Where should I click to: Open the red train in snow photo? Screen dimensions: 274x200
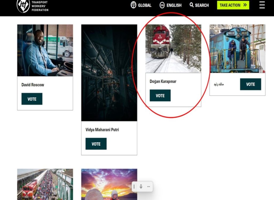[173, 49]
